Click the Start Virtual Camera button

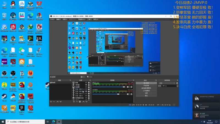[x=146, y=88]
